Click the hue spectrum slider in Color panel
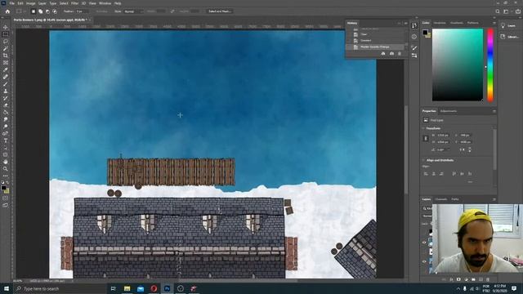The width and height of the screenshot is (523, 294). [x=490, y=65]
